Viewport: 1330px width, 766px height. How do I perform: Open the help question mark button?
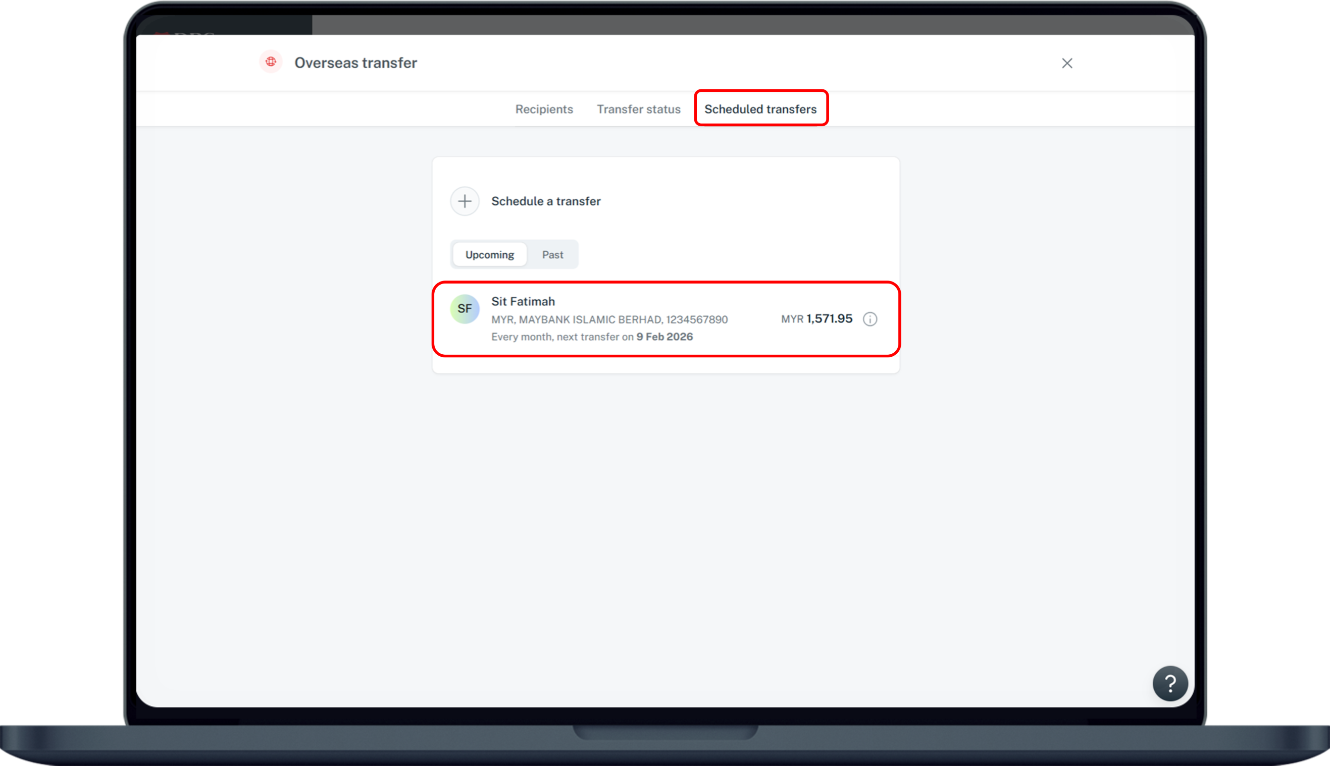pos(1170,683)
